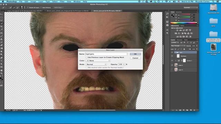The image size is (221, 124).
Task: Open Essentials workspace dropdown
Action: tap(191, 8)
